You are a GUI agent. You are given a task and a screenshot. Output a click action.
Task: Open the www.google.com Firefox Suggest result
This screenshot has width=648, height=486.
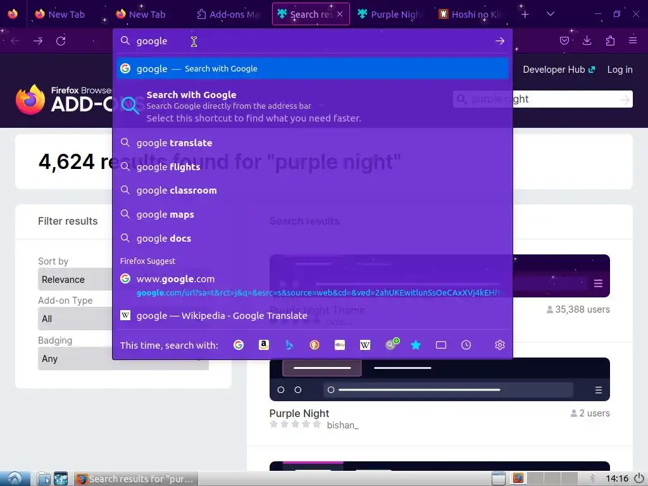(x=313, y=285)
